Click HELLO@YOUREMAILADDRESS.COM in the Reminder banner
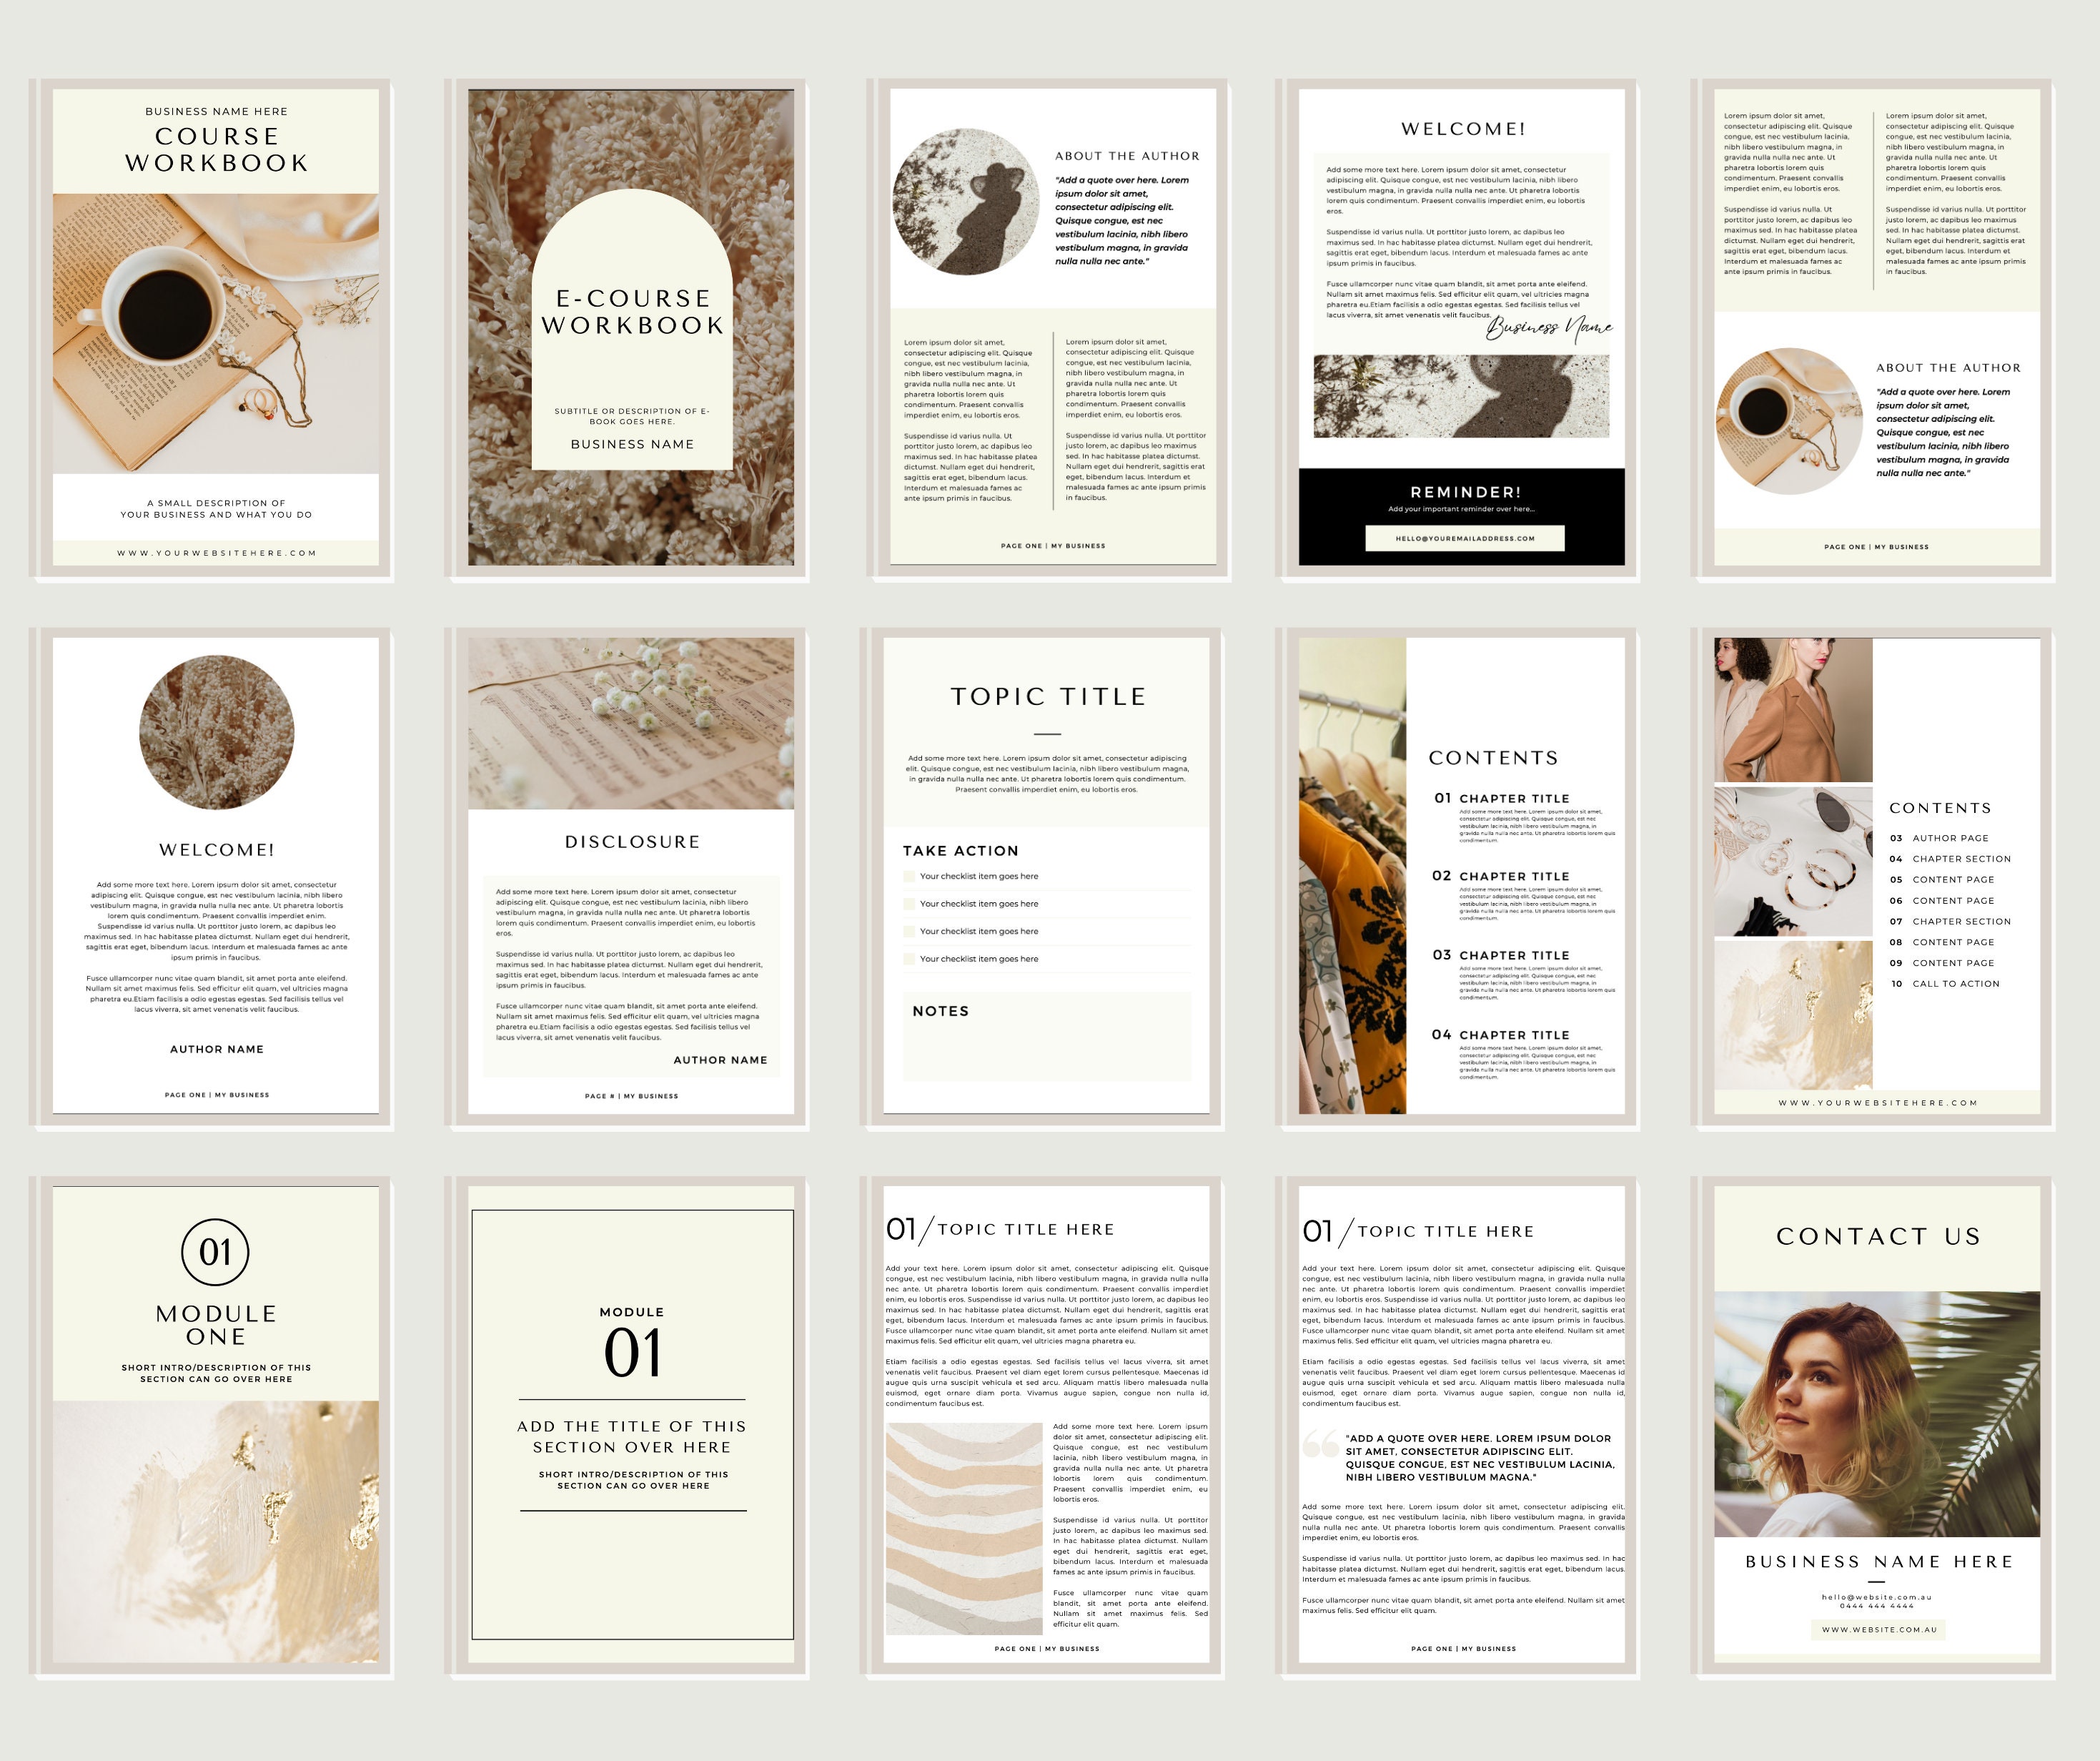Screen dimensions: 2100x1761 pyautogui.click(x=1466, y=541)
